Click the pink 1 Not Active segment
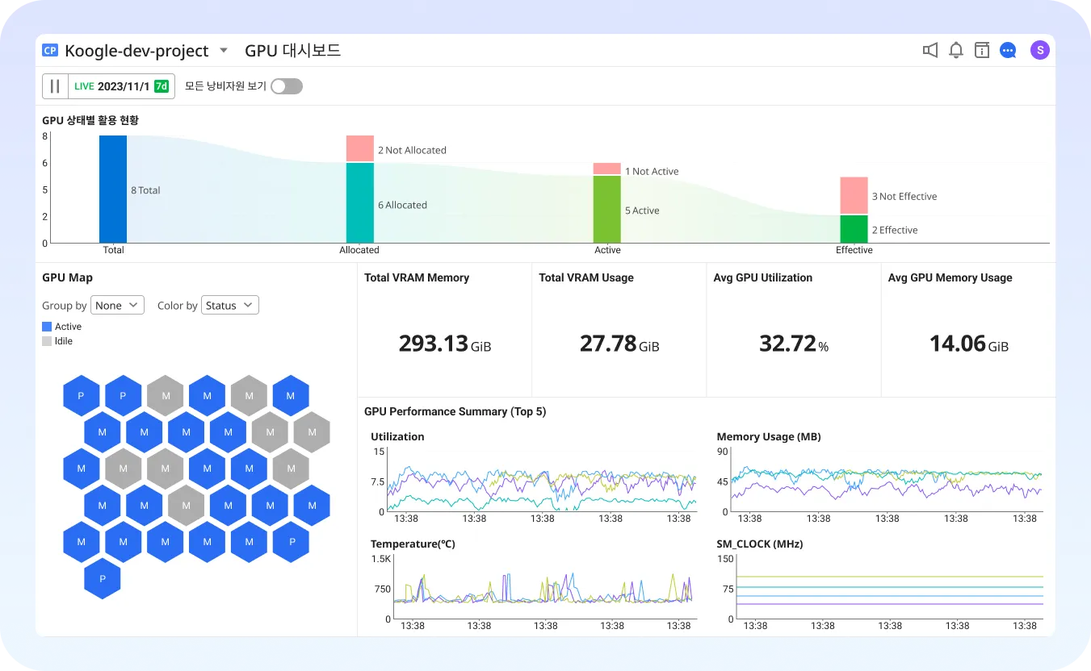 pos(607,169)
